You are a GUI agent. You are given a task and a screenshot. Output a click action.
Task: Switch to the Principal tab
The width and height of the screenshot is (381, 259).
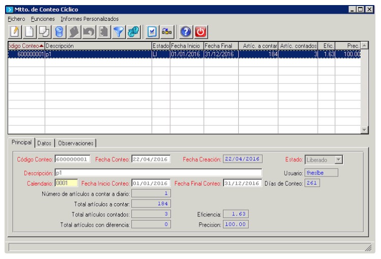[22, 142]
